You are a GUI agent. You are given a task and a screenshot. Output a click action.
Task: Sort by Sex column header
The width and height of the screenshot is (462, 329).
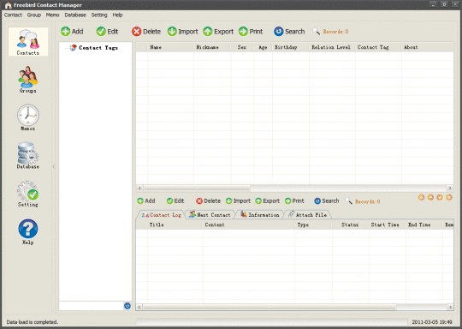[242, 47]
